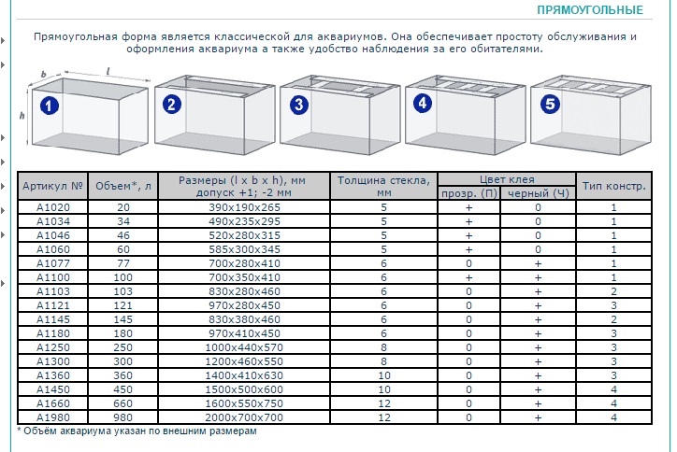Click article number A1020 in the table

53,206
